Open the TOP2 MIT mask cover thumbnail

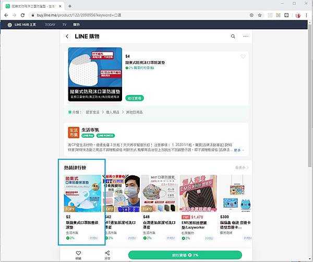click(121, 193)
